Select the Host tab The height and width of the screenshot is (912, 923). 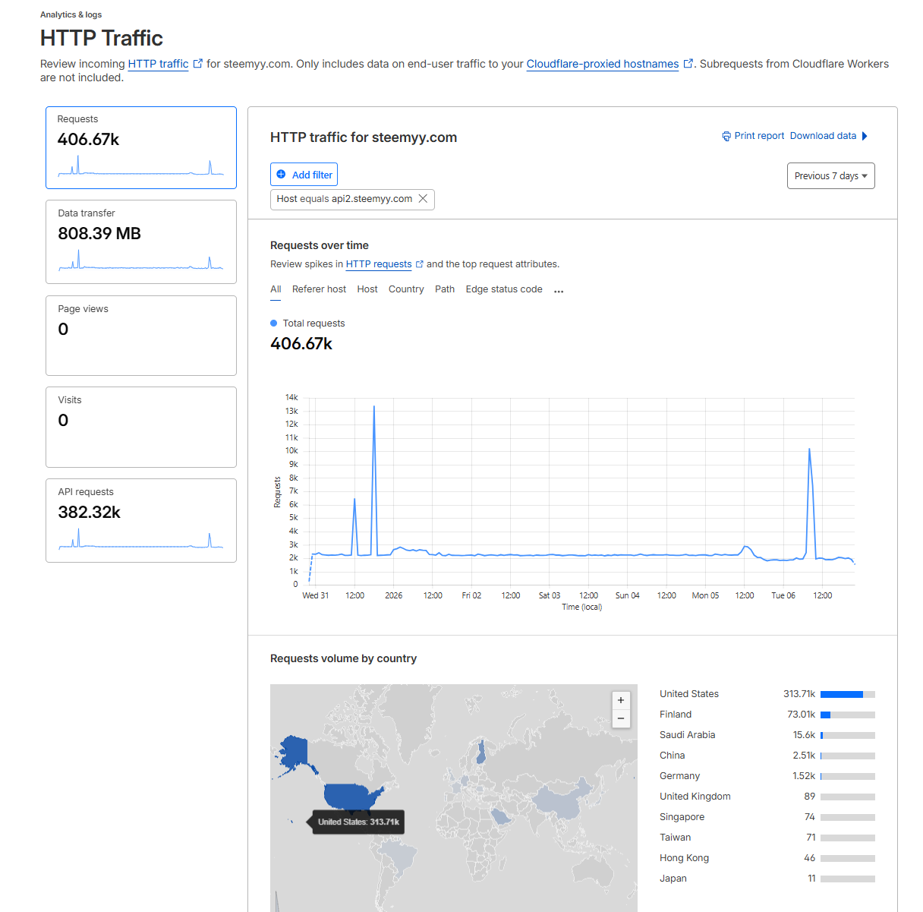coord(367,289)
